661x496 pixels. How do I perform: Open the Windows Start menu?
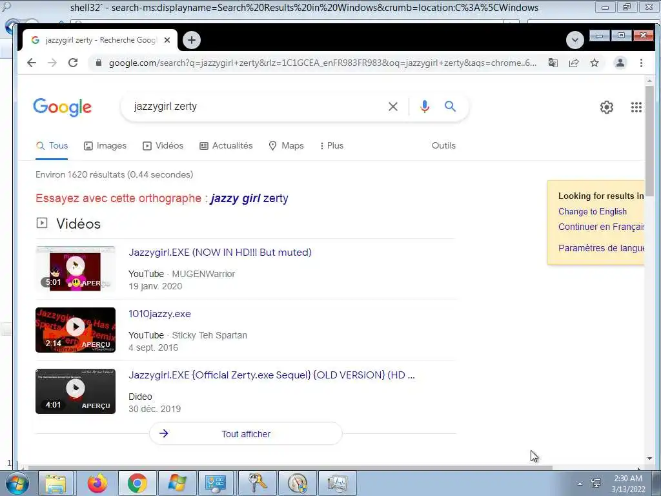(16, 483)
